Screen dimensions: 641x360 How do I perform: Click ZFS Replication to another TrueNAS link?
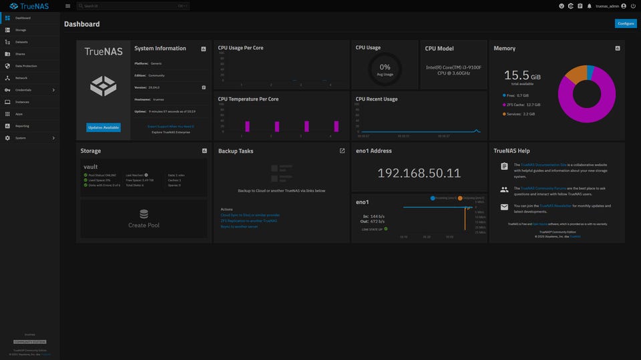point(248,221)
